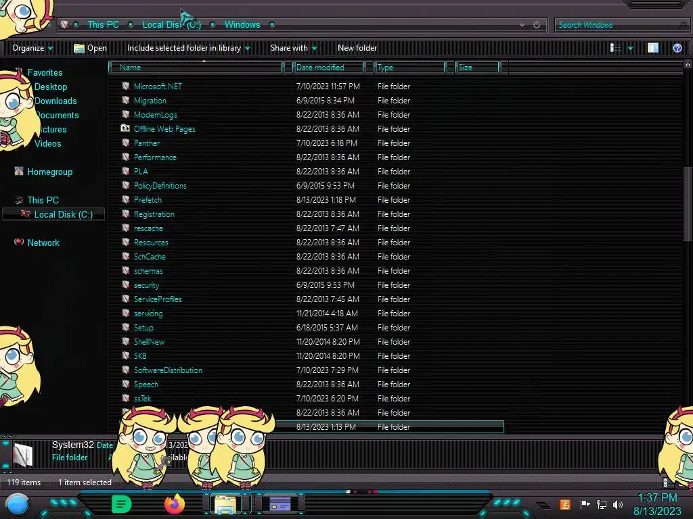Toggle the preview pane icon
Viewport: 693px width, 519px height.
(x=653, y=48)
